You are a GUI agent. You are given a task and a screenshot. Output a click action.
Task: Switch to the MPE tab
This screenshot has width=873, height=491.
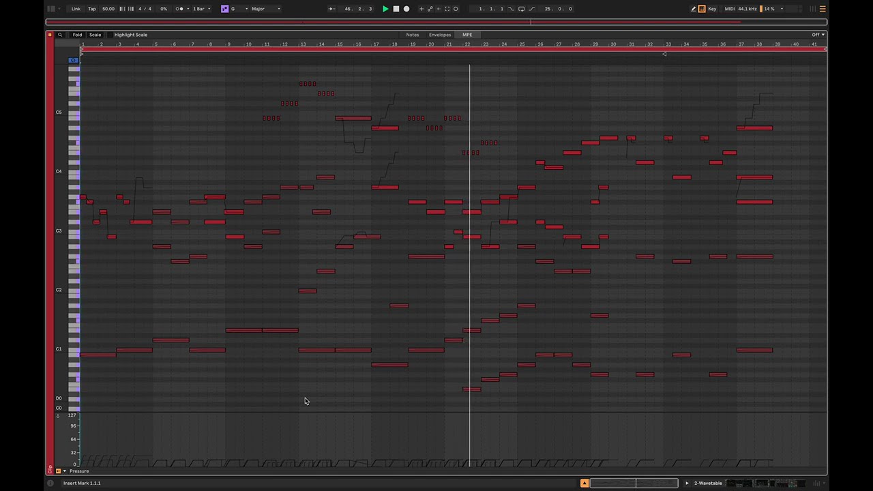tap(467, 35)
